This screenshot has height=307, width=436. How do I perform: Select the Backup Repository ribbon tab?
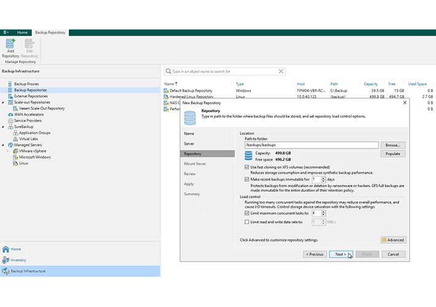pyautogui.click(x=50, y=33)
